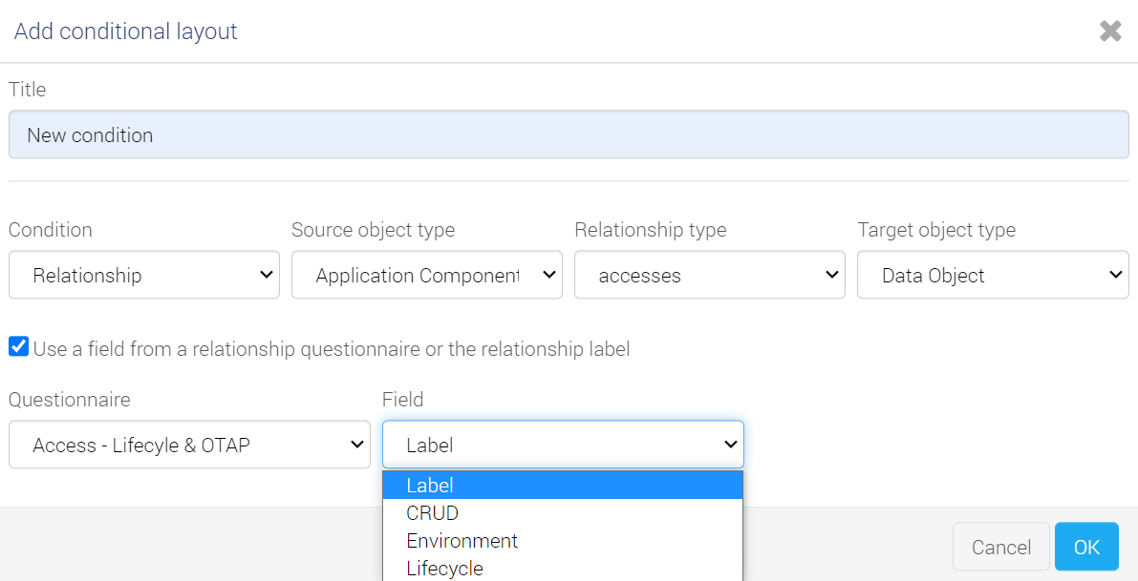Collapse the Field dropdown showing Label

(x=563, y=445)
